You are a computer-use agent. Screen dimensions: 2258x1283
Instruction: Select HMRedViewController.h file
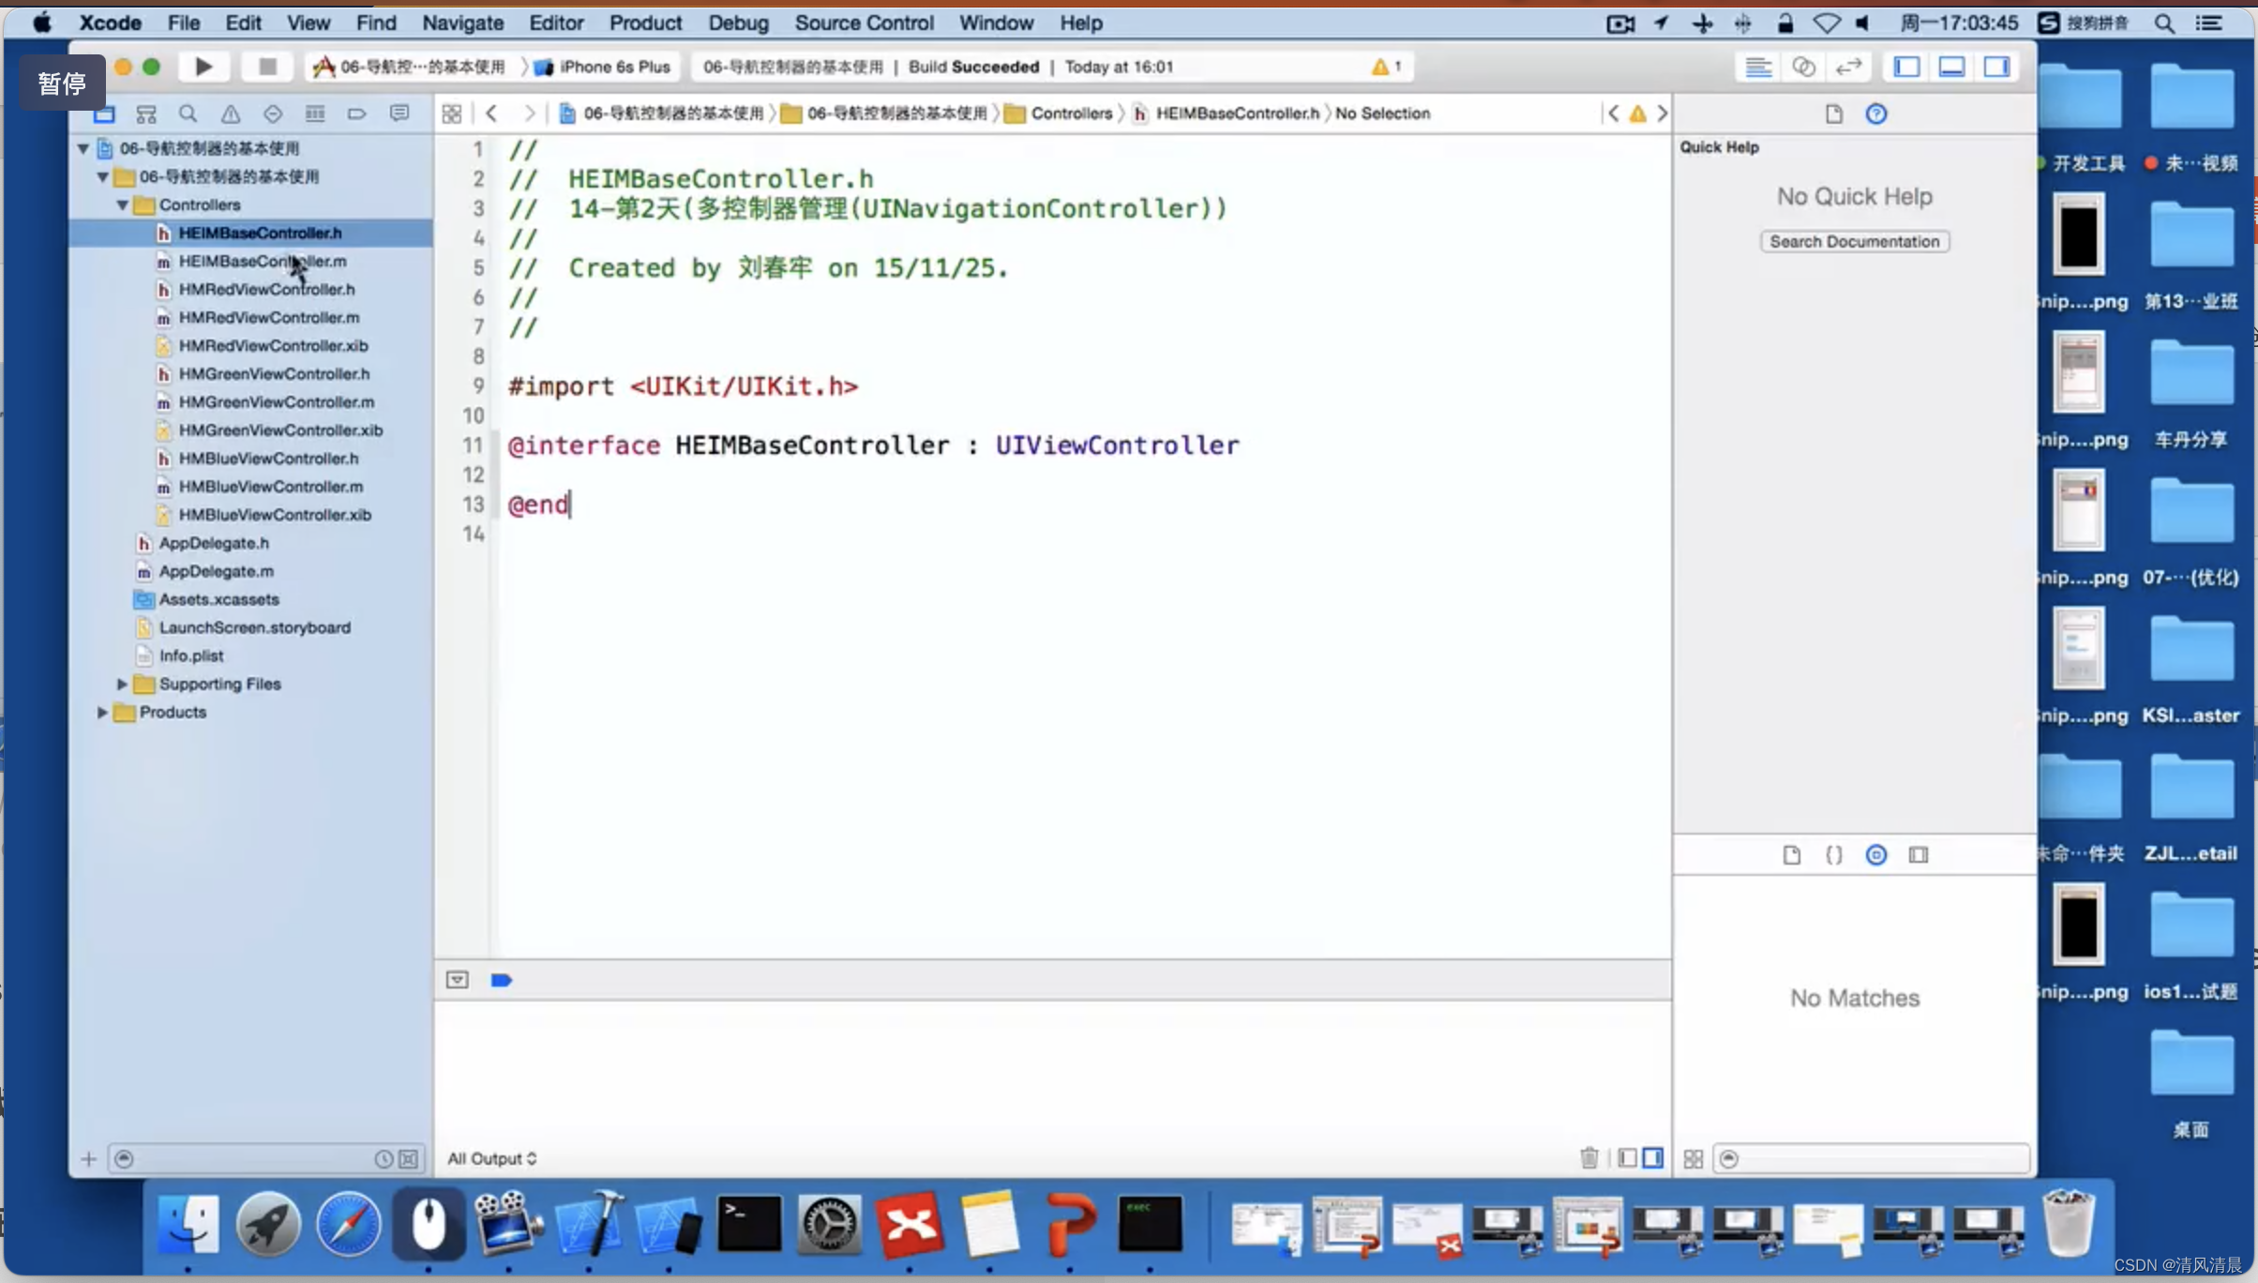[x=265, y=289]
